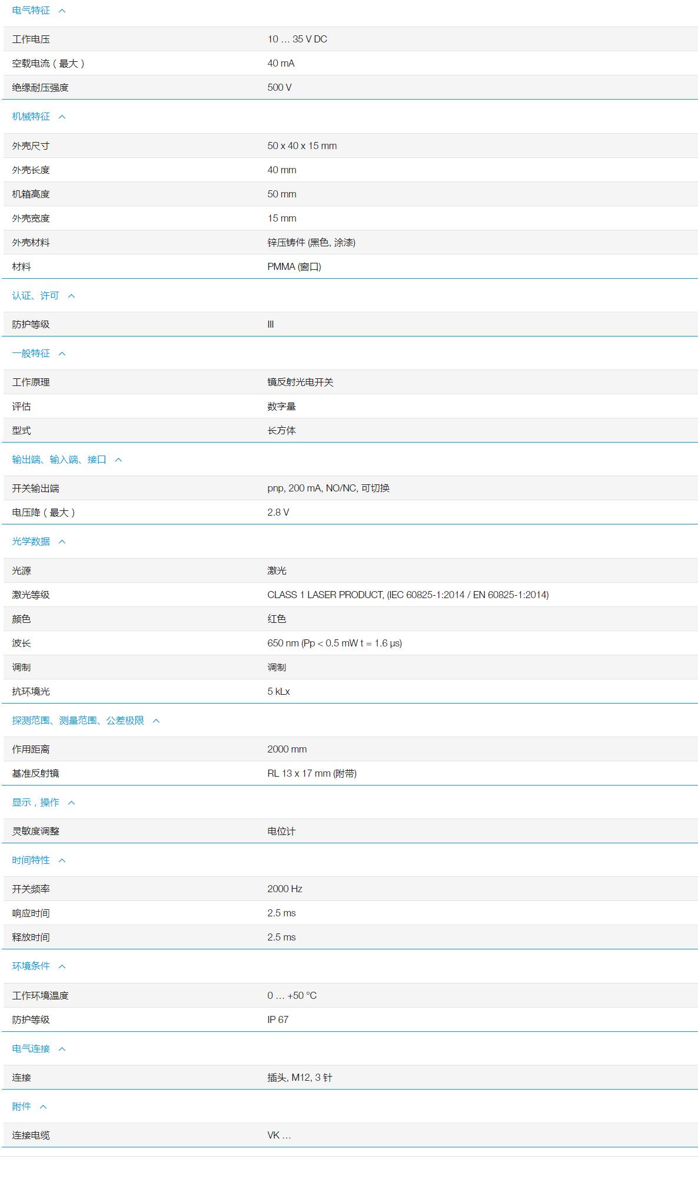Click the pnp, 200 mA switching output value
This screenshot has width=698, height=1188.
(328, 488)
